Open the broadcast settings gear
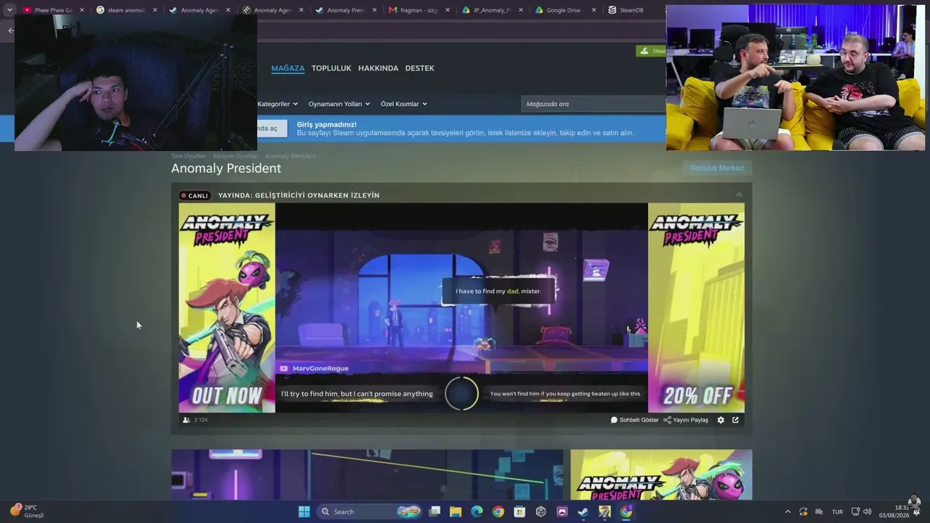 tap(721, 420)
